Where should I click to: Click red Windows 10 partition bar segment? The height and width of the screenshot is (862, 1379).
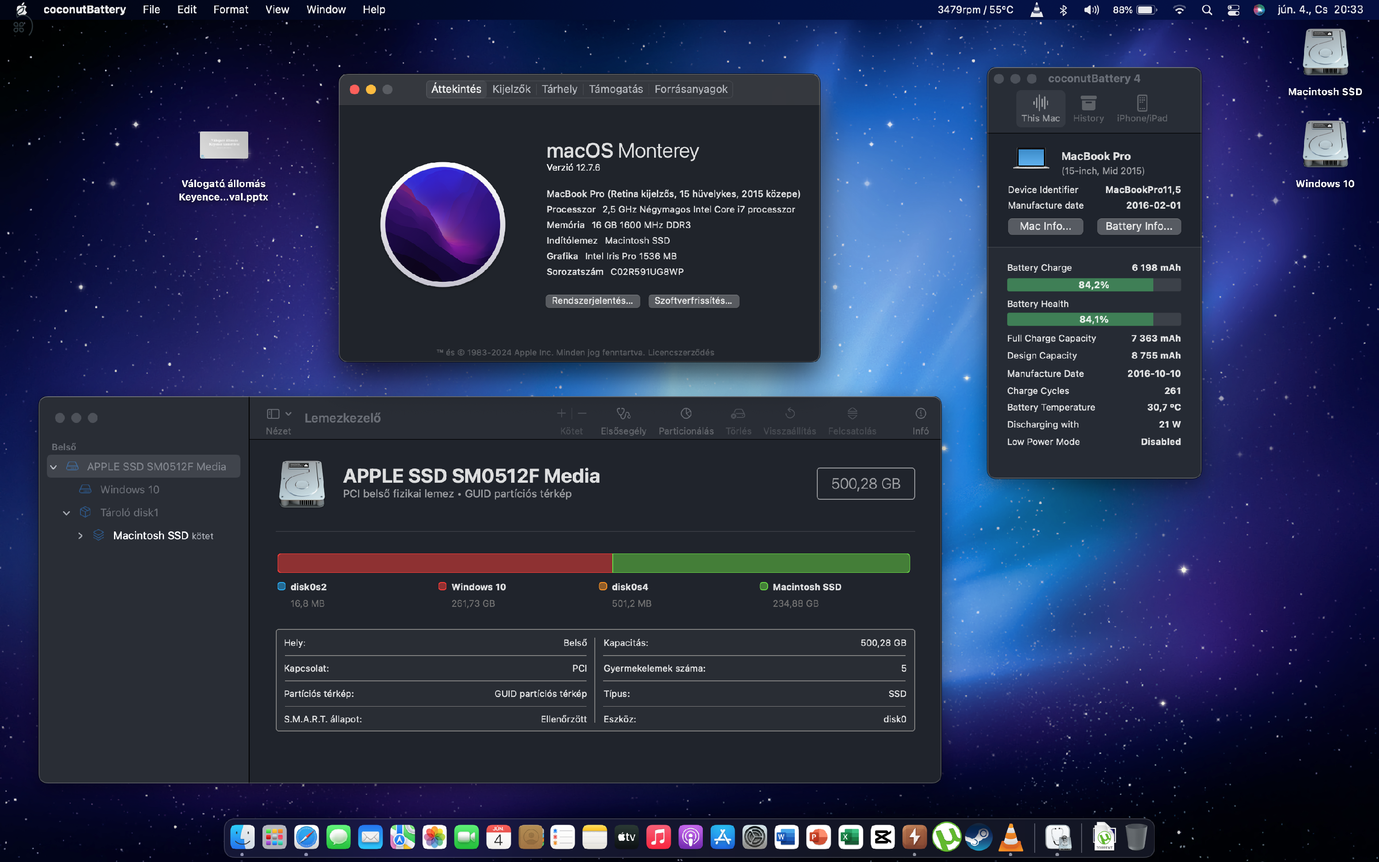(x=444, y=563)
